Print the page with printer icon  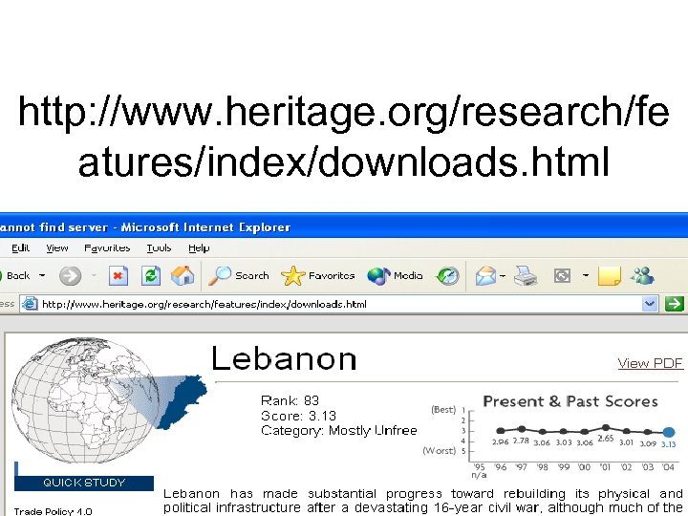526,276
